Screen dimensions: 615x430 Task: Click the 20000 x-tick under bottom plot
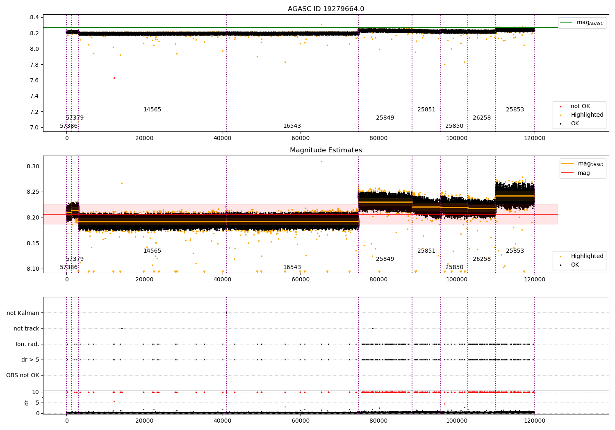145,421
